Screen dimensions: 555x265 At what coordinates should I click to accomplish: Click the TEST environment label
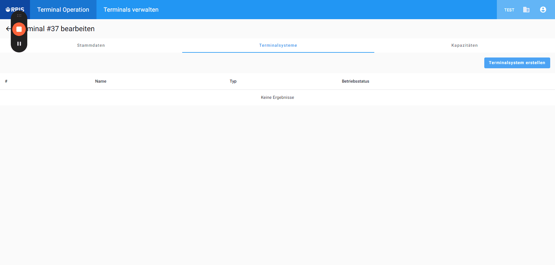[x=509, y=10]
